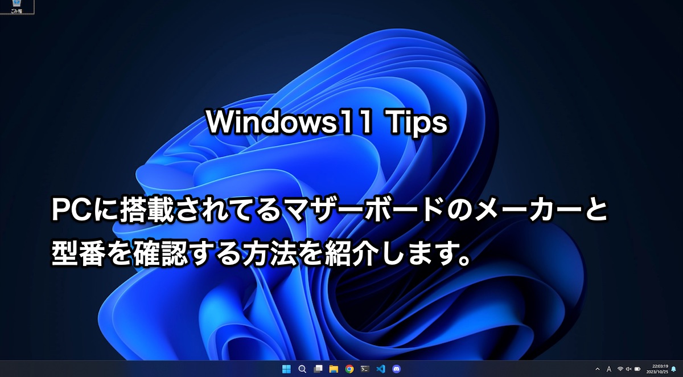
Task: Click the 'Windows11 Tips' title text
Action: coord(327,122)
